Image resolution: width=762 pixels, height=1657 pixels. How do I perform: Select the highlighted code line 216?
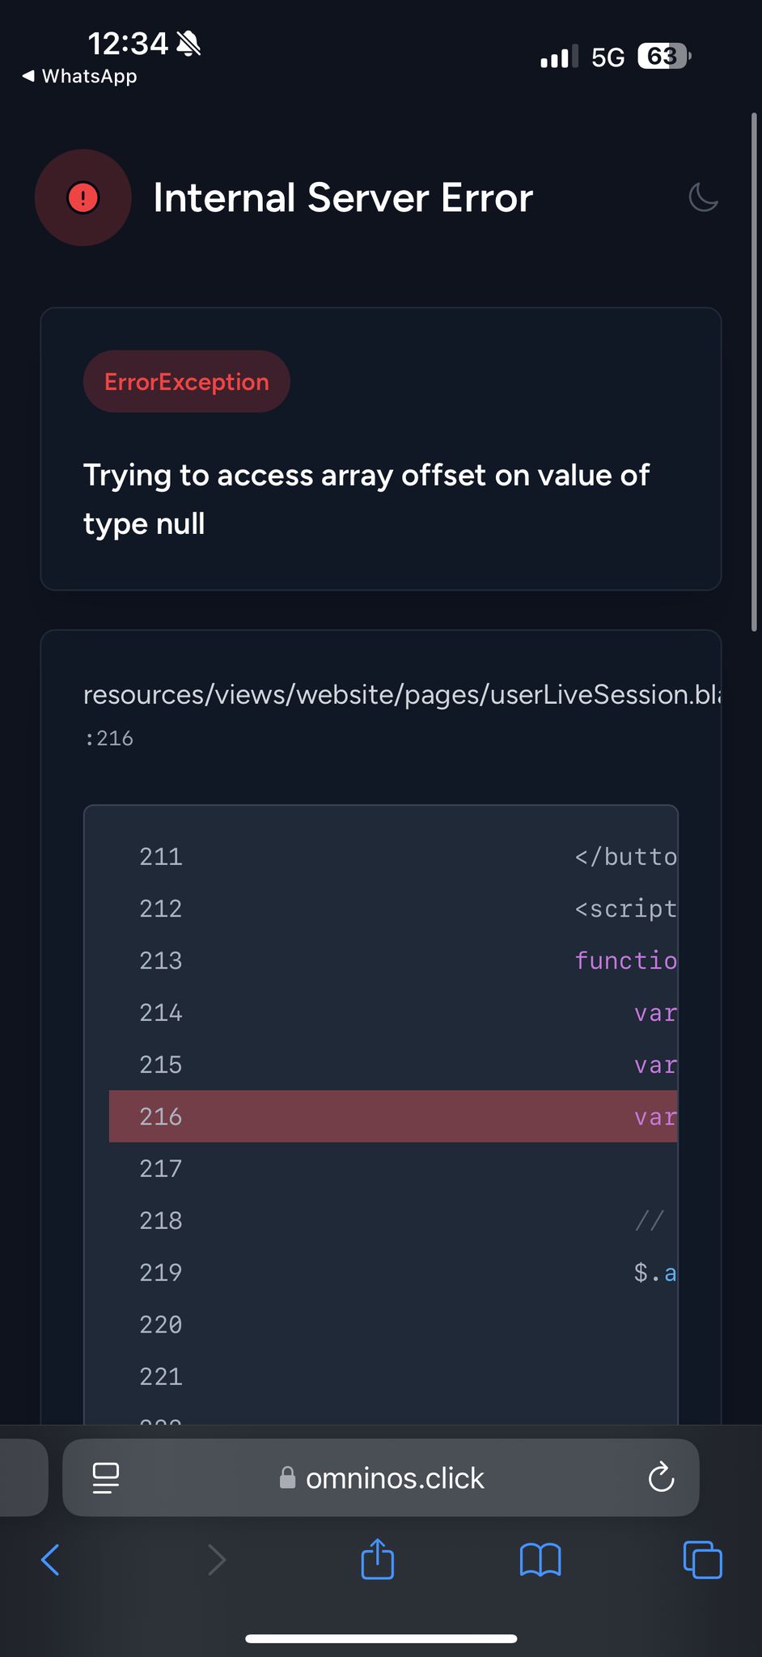pyautogui.click(x=393, y=1117)
